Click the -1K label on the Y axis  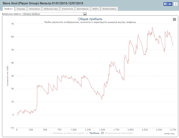(x=12, y=128)
